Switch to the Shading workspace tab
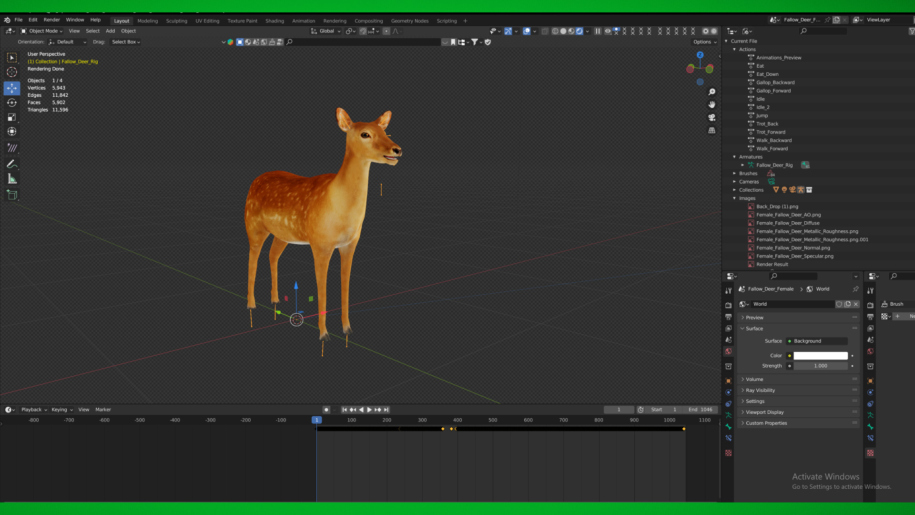This screenshot has height=515, width=915. click(x=274, y=21)
